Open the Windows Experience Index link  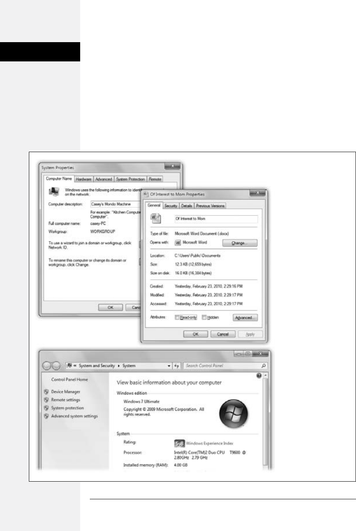pos(209,444)
